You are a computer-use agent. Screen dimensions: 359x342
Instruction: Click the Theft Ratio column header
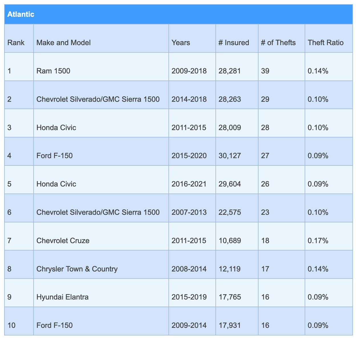pyautogui.click(x=326, y=43)
